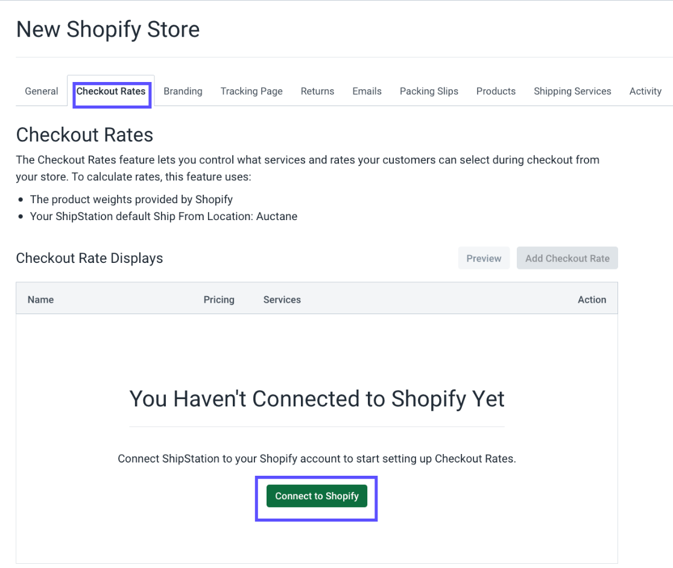Click the 'Ship From Location: Auctane' bullet
The height and width of the screenshot is (568, 673).
click(x=163, y=216)
